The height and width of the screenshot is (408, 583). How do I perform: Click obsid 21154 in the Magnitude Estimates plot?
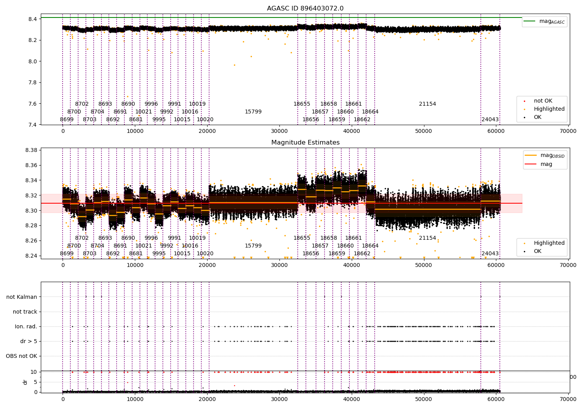pyautogui.click(x=428, y=238)
